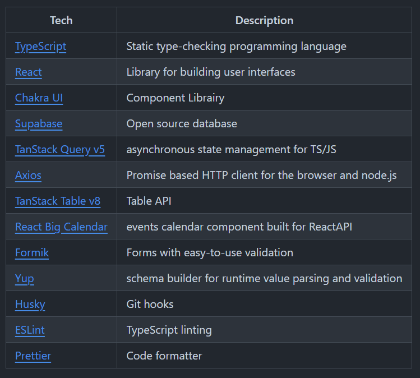The width and height of the screenshot is (420, 378).
Task: Click the "Table API" description cell
Action: (264, 201)
